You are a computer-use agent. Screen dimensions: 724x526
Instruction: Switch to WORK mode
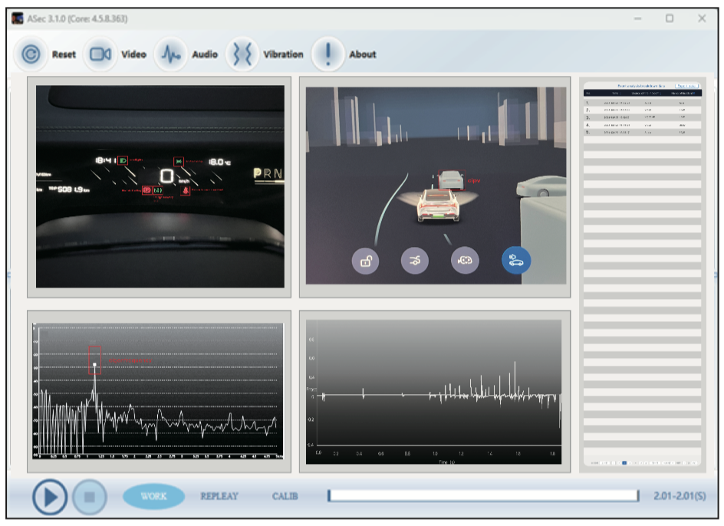[153, 496]
